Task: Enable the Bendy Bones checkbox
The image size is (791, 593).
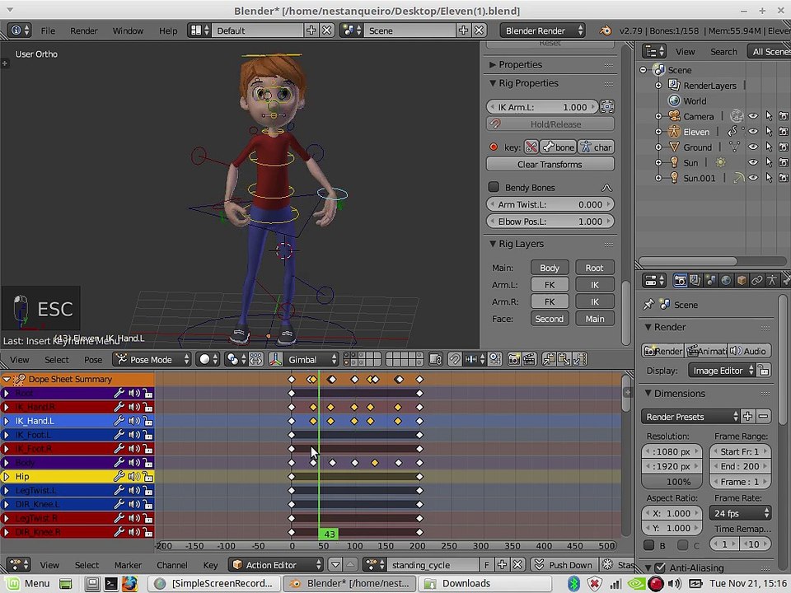Action: 494,187
